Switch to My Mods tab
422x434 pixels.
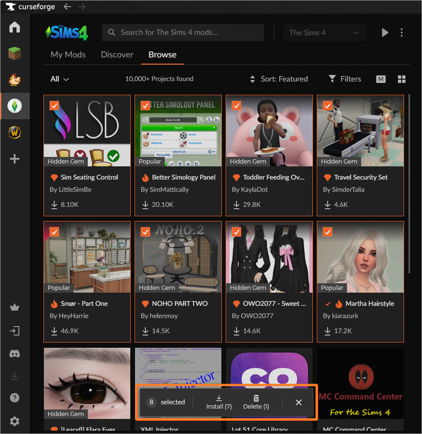point(68,55)
